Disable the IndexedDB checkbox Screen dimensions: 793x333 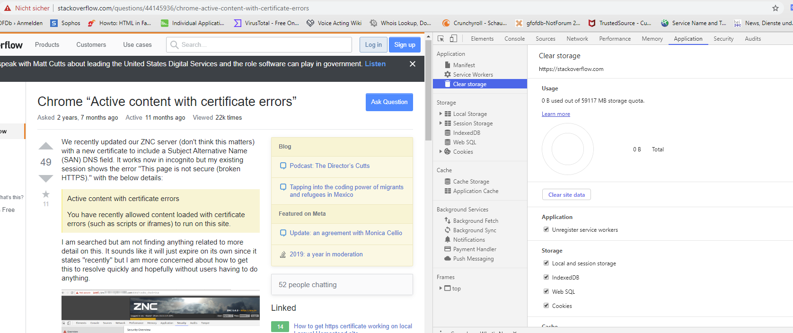point(546,277)
